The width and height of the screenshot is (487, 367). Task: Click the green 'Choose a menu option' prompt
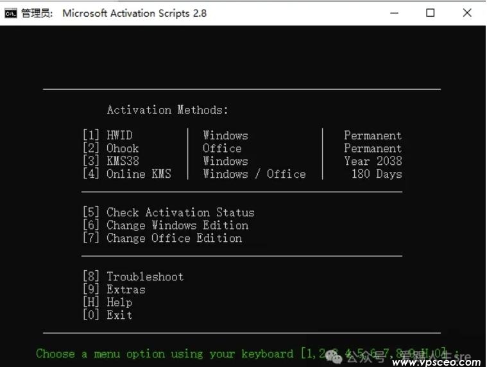click(247, 354)
